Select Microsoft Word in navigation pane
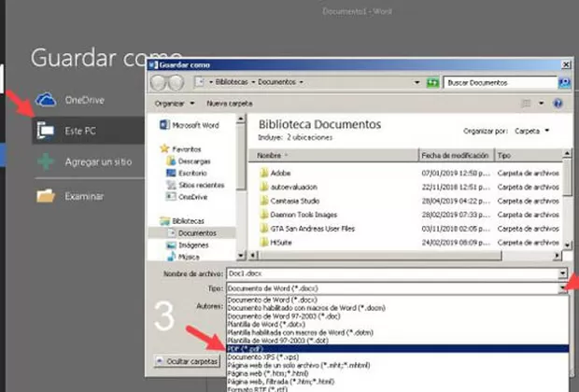Viewport: 579px width, 392px height. pyautogui.click(x=190, y=125)
